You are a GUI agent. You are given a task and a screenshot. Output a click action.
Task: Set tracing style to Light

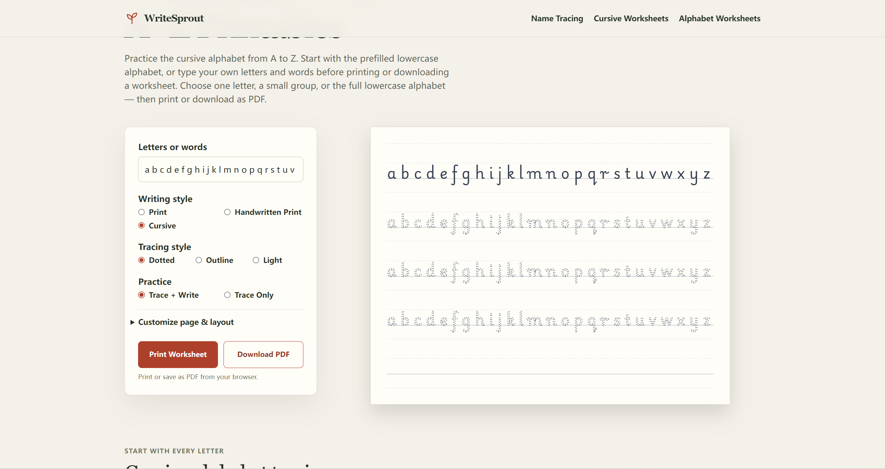[267, 260]
